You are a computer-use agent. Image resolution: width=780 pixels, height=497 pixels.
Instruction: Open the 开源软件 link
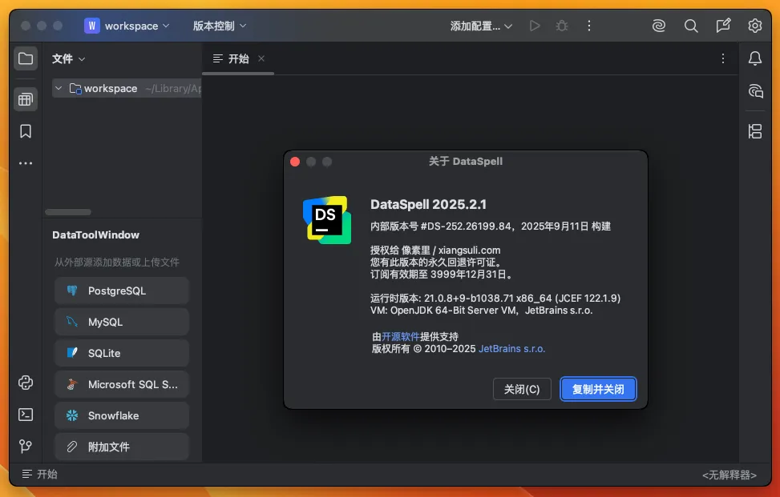[401, 336]
